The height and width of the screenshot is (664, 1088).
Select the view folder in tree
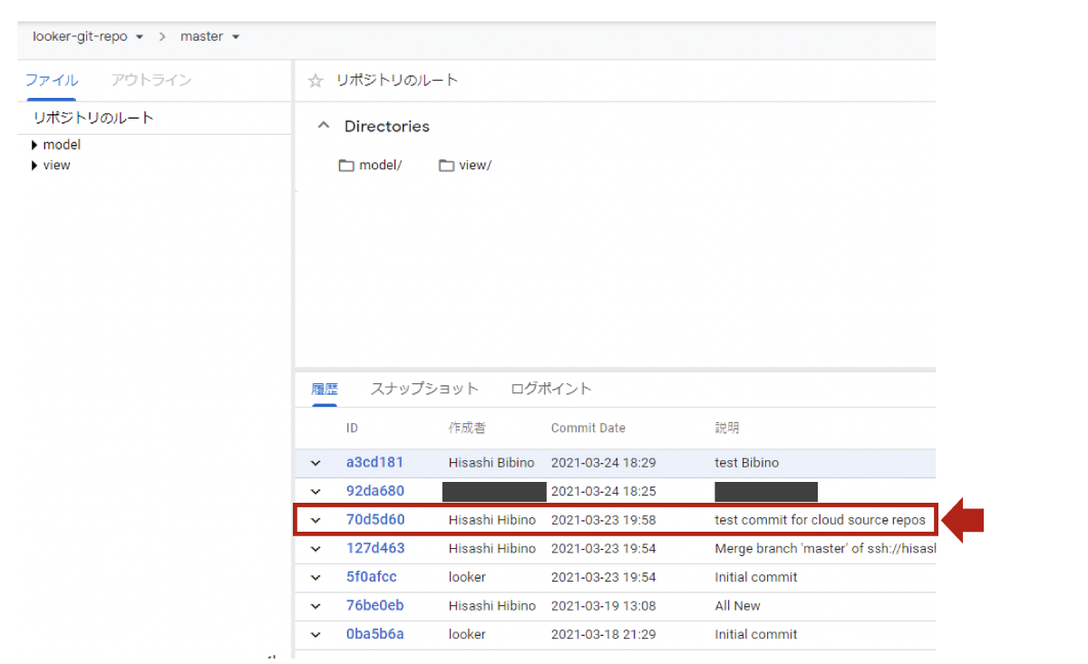click(56, 166)
